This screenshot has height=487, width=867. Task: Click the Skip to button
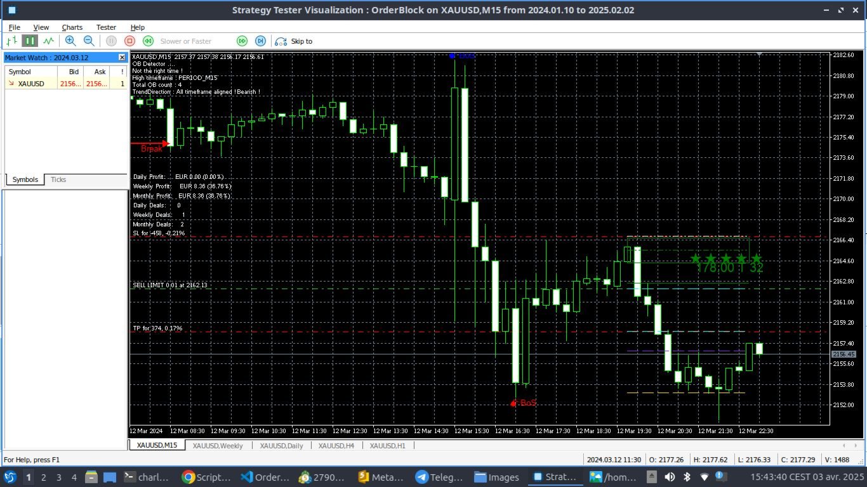click(294, 41)
